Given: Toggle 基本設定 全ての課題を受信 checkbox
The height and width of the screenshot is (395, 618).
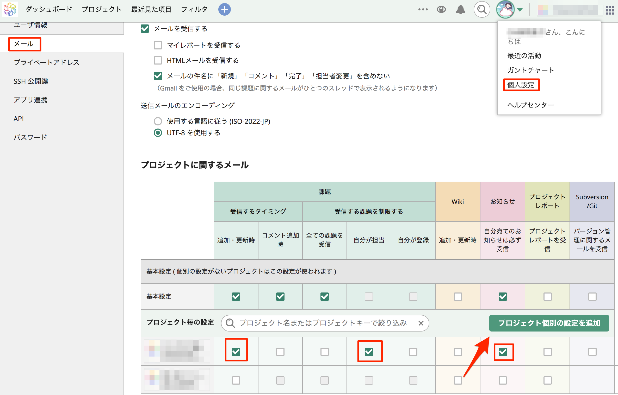Looking at the screenshot, I should 325,297.
